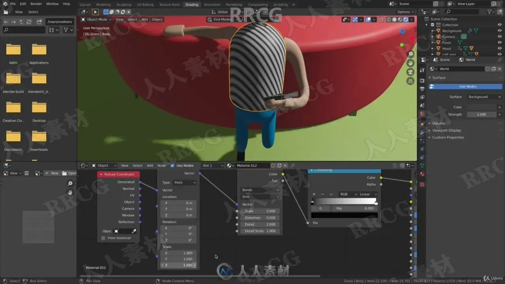The width and height of the screenshot is (505, 284).
Task: Open the Object Mode dropdown
Action: 96,19
